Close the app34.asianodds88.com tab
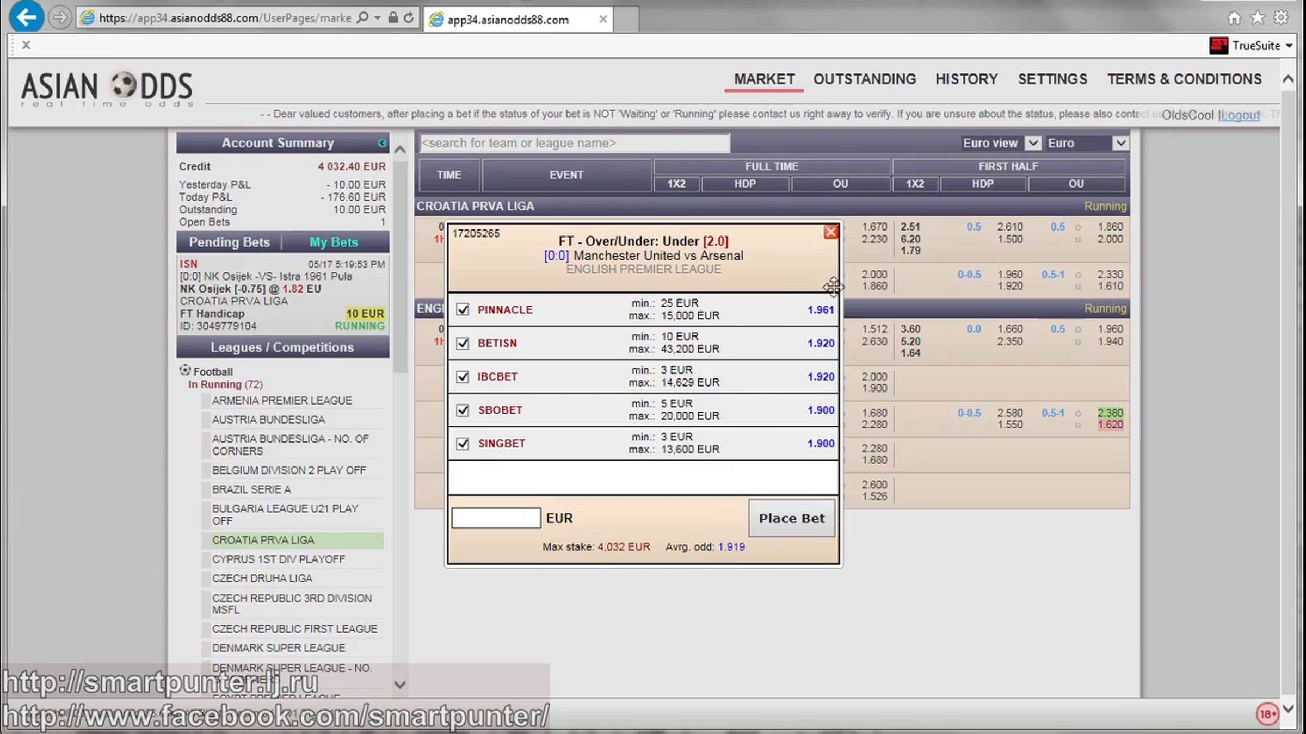Viewport: 1306px width, 734px height. coord(603,20)
